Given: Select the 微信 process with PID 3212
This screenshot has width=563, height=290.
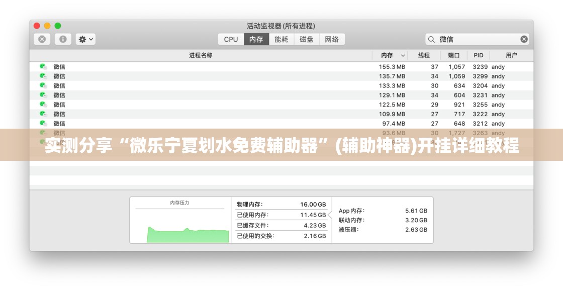Looking at the screenshot, I should point(281,124).
